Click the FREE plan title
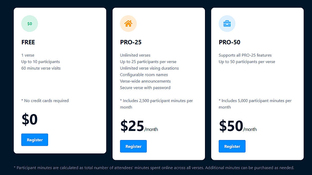This screenshot has width=312, height=175. coord(28,42)
